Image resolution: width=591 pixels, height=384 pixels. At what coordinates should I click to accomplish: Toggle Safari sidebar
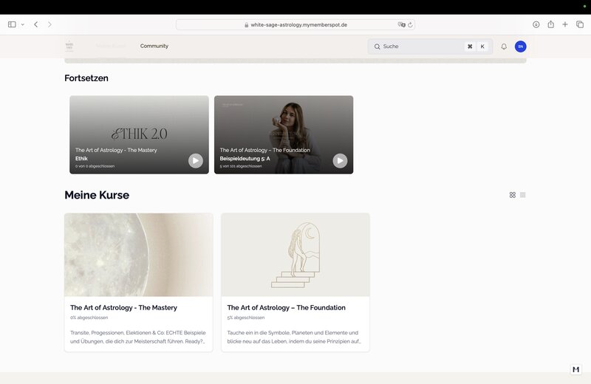coord(12,24)
